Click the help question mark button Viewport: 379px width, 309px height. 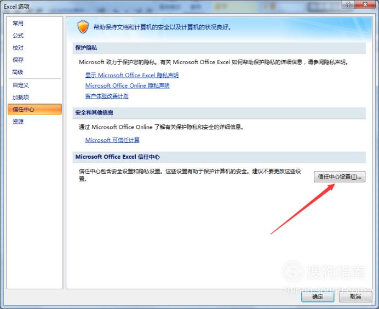[348, 4]
